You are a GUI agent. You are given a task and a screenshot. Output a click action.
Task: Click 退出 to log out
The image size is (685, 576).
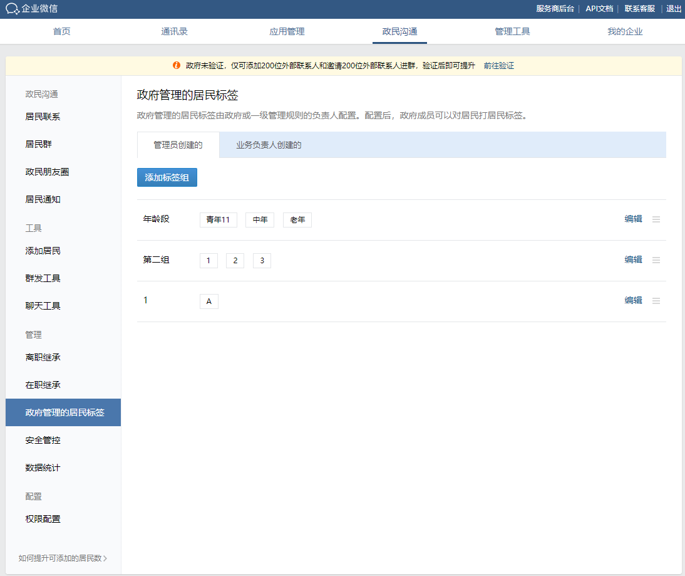click(x=674, y=9)
